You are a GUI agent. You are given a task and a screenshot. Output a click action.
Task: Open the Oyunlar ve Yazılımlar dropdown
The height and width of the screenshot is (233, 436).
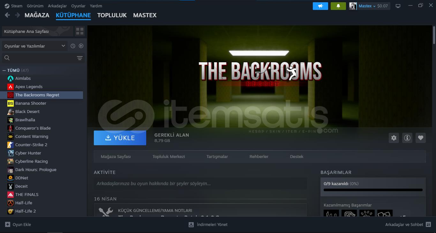click(x=35, y=46)
